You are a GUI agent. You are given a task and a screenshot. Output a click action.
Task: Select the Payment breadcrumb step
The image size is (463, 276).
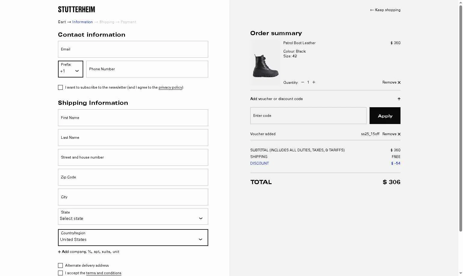pos(128,22)
